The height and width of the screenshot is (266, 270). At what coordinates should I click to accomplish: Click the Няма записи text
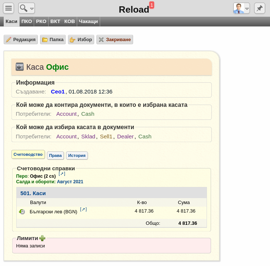pos(30,246)
